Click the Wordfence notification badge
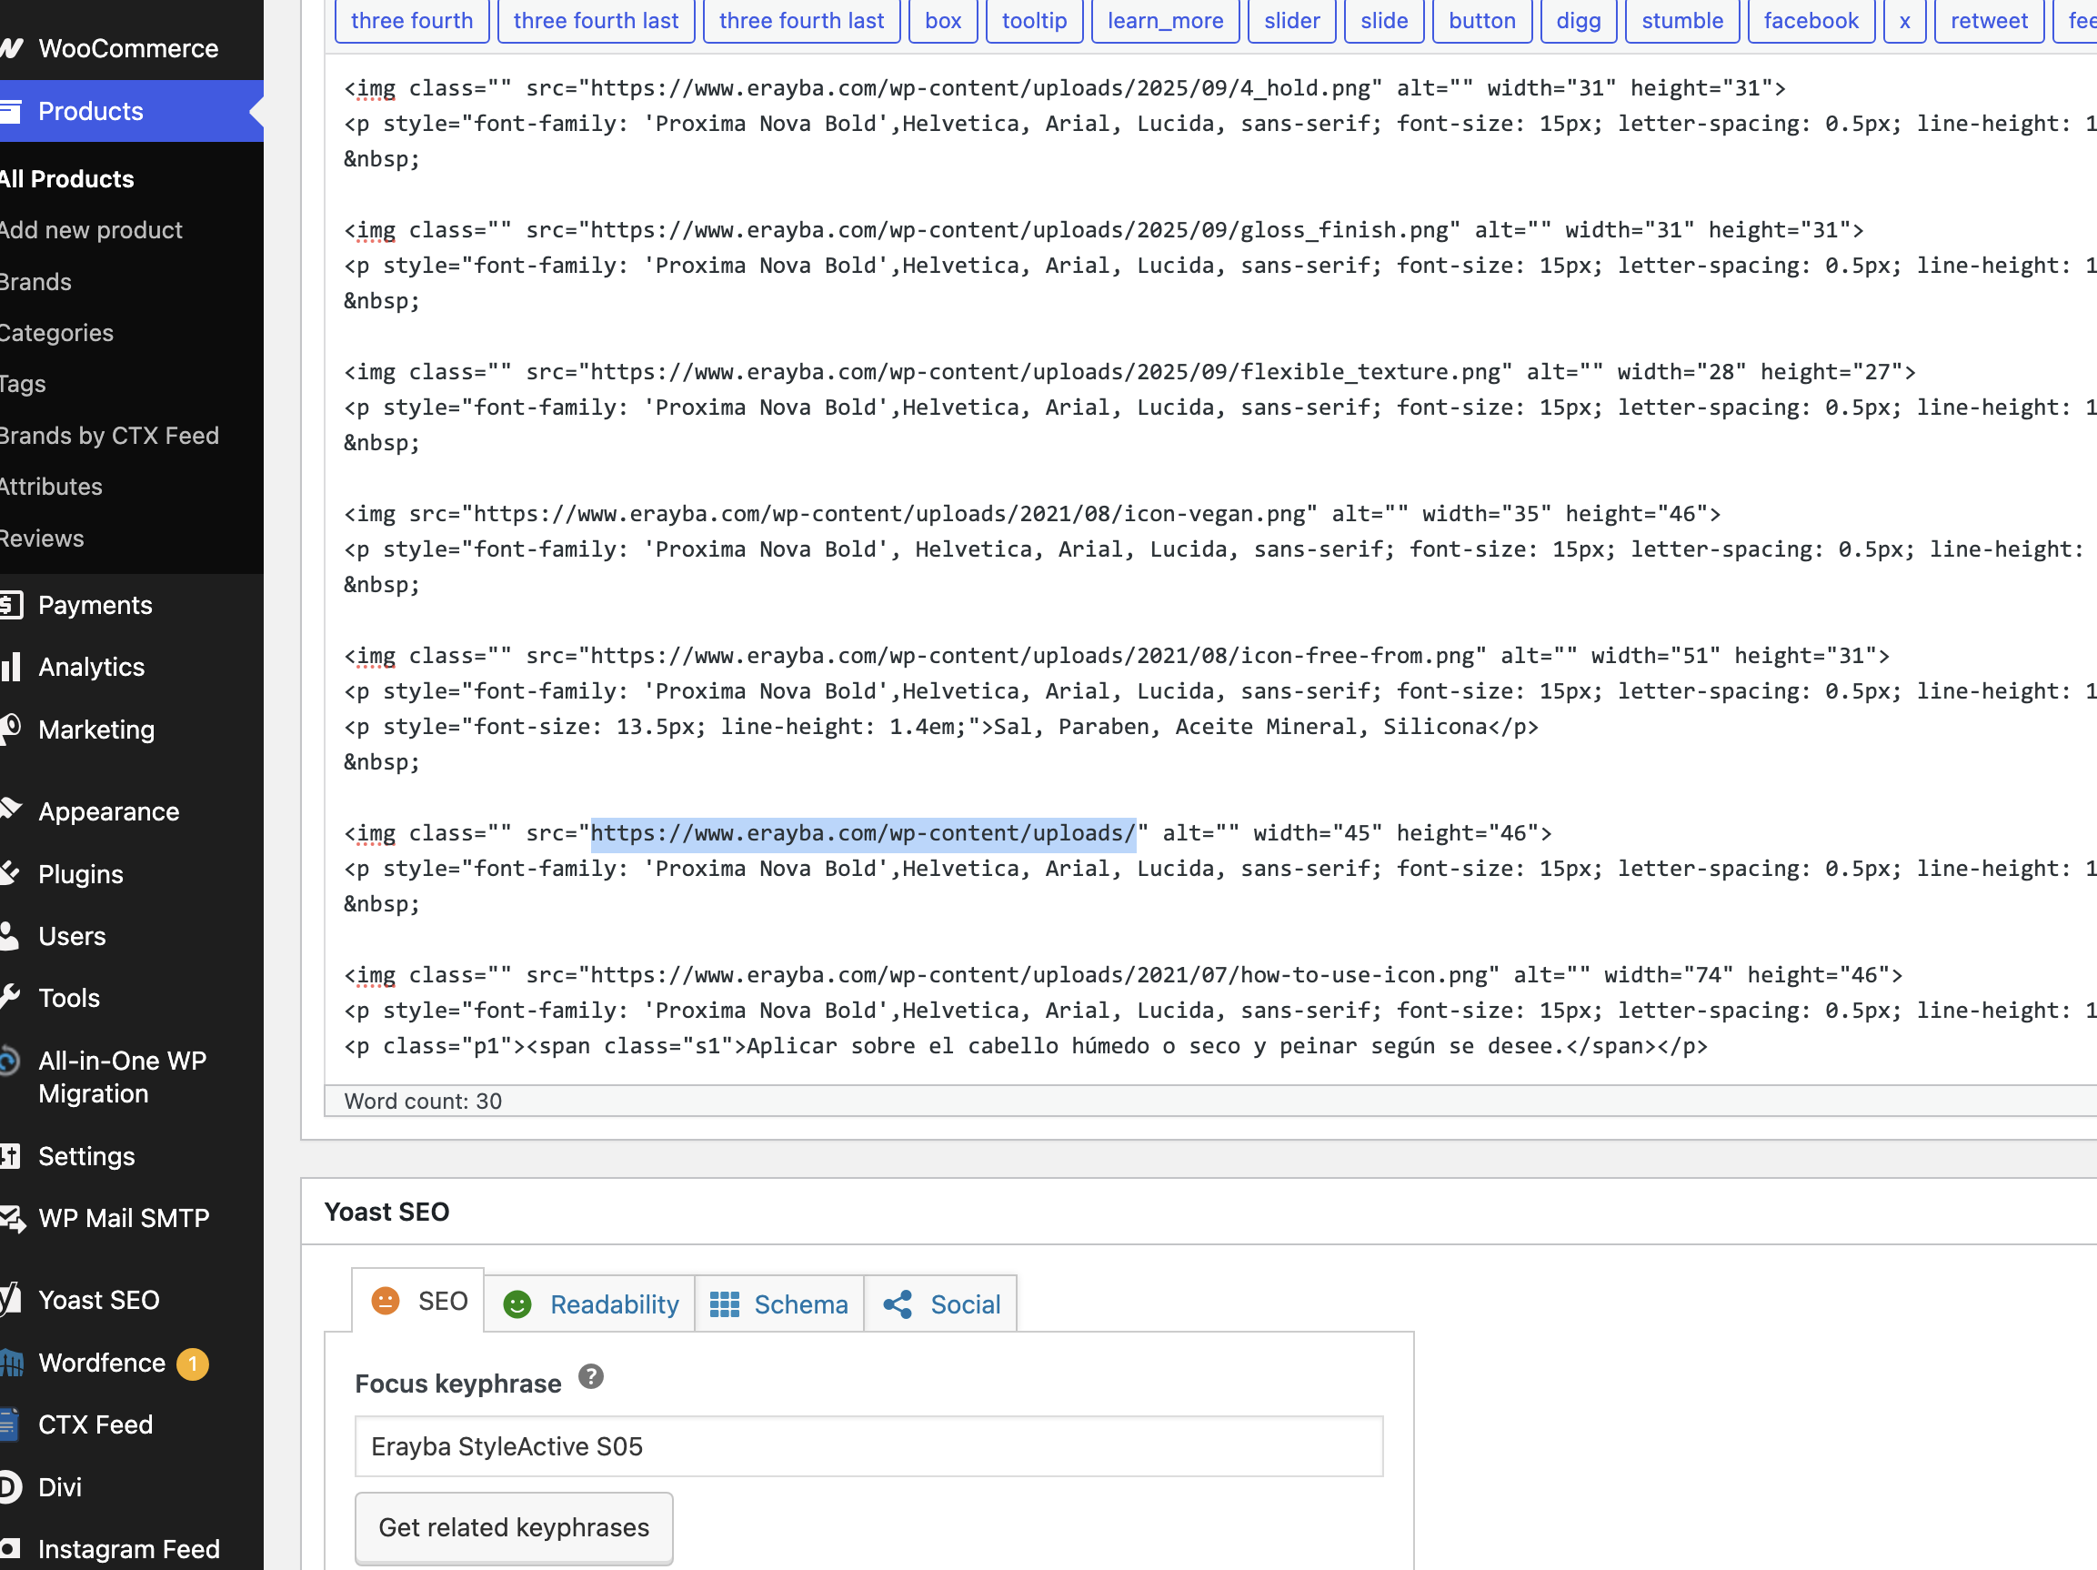This screenshot has width=2097, height=1570. tap(193, 1364)
